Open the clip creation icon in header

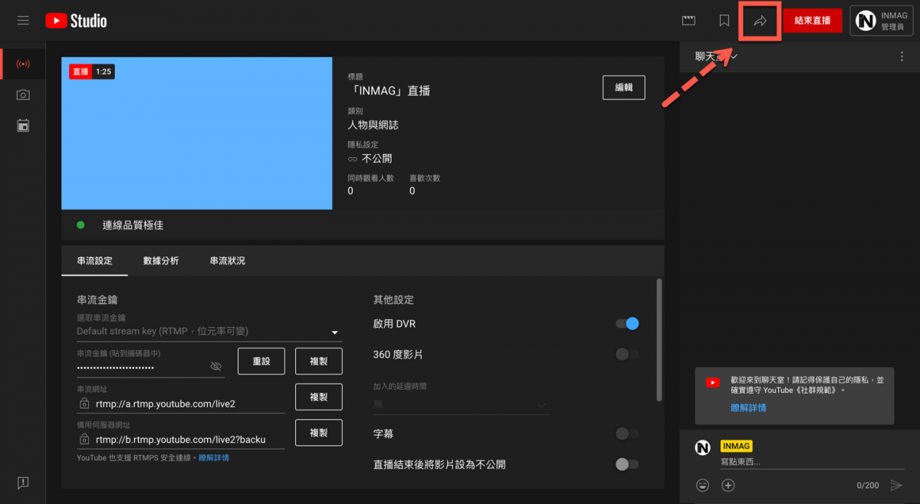(688, 21)
